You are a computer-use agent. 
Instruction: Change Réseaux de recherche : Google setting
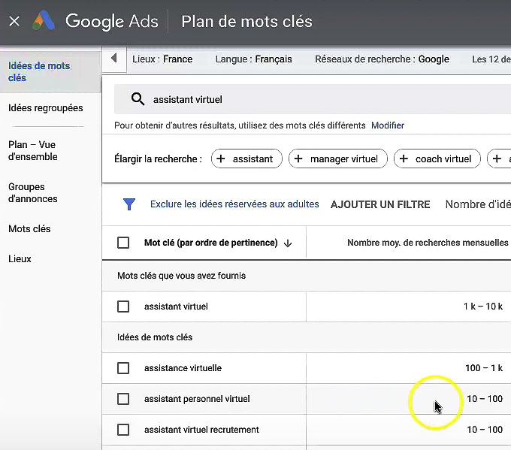[x=382, y=59]
